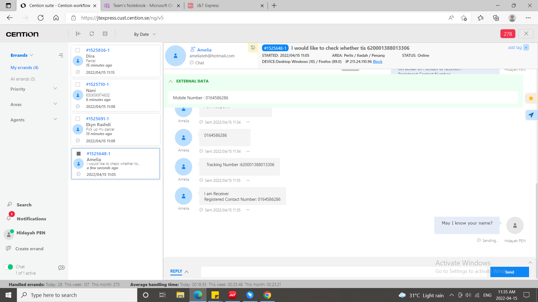This screenshot has width=538, height=302.
Task: Click the yellow star side button
Action: [x=531, y=98]
